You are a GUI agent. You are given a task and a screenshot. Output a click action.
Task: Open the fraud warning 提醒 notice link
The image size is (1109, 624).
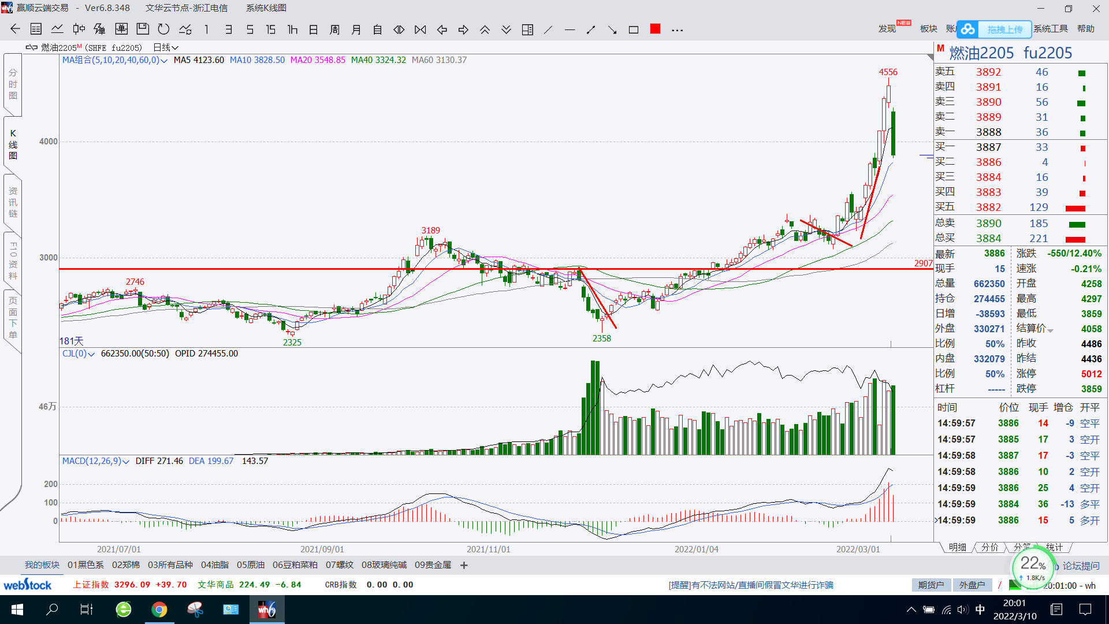(751, 585)
